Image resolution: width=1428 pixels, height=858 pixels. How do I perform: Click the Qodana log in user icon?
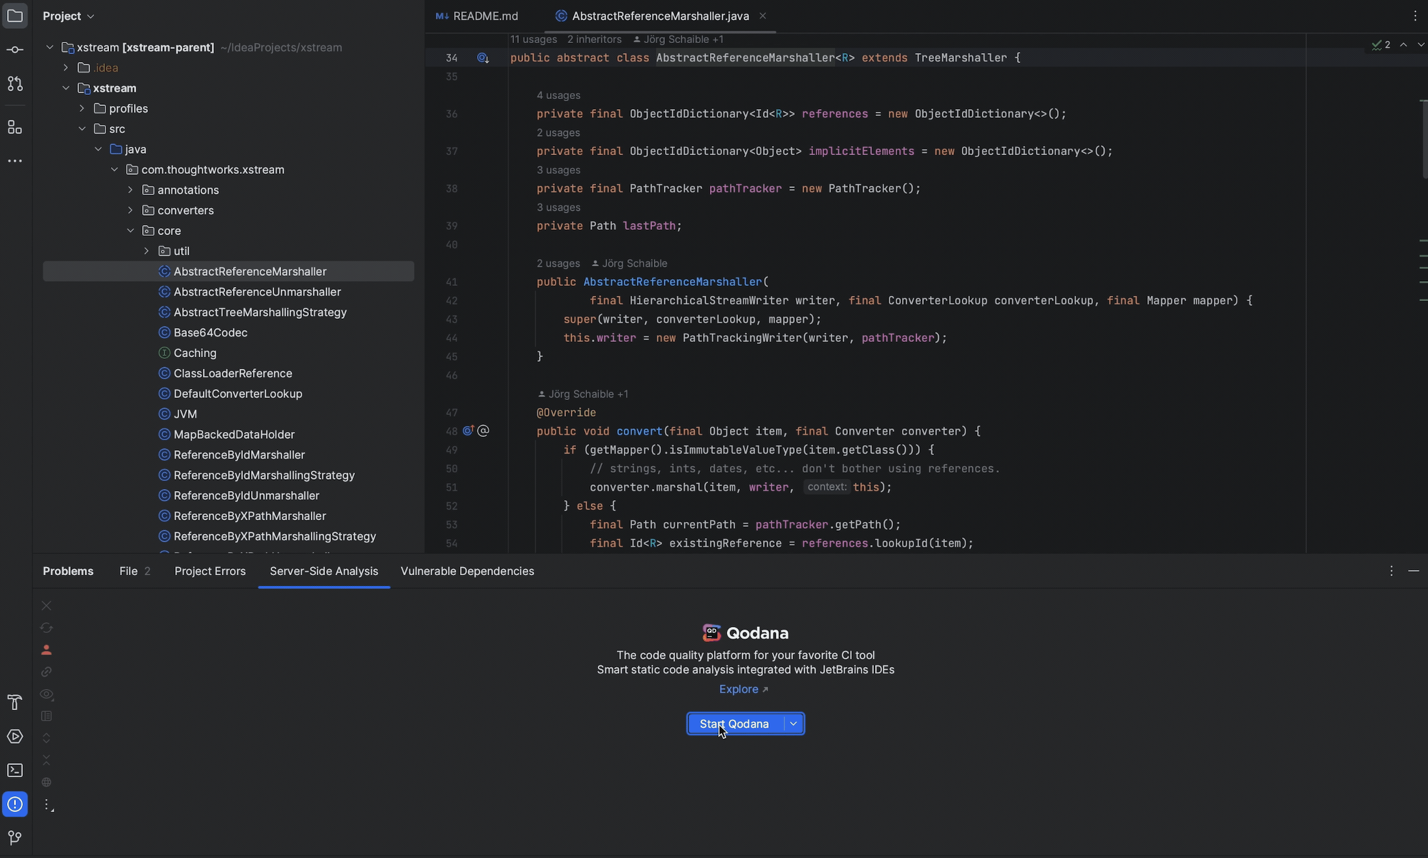pos(47,650)
